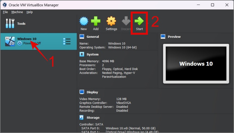Click Windows 10.vdi storage entry
The width and height of the screenshot is (234, 133).
[131, 128]
